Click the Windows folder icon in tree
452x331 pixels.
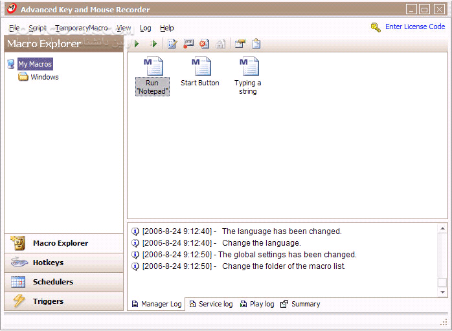[23, 77]
